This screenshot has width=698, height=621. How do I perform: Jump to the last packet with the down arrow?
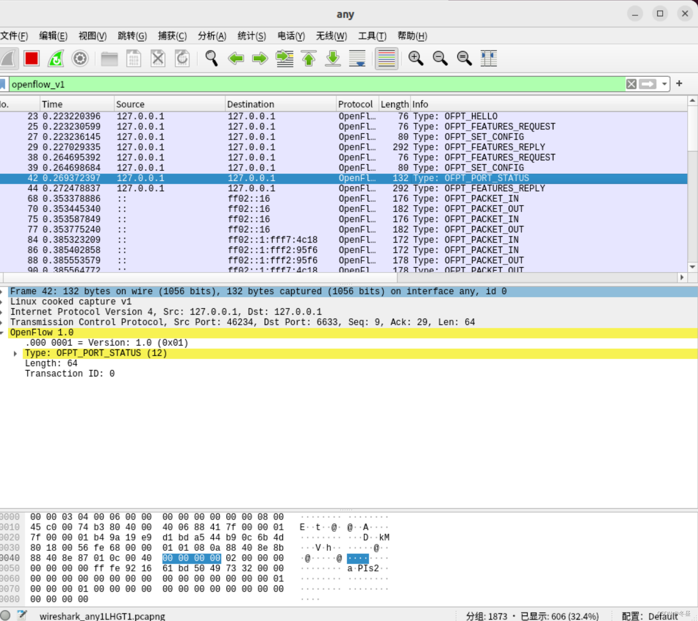pyautogui.click(x=333, y=58)
